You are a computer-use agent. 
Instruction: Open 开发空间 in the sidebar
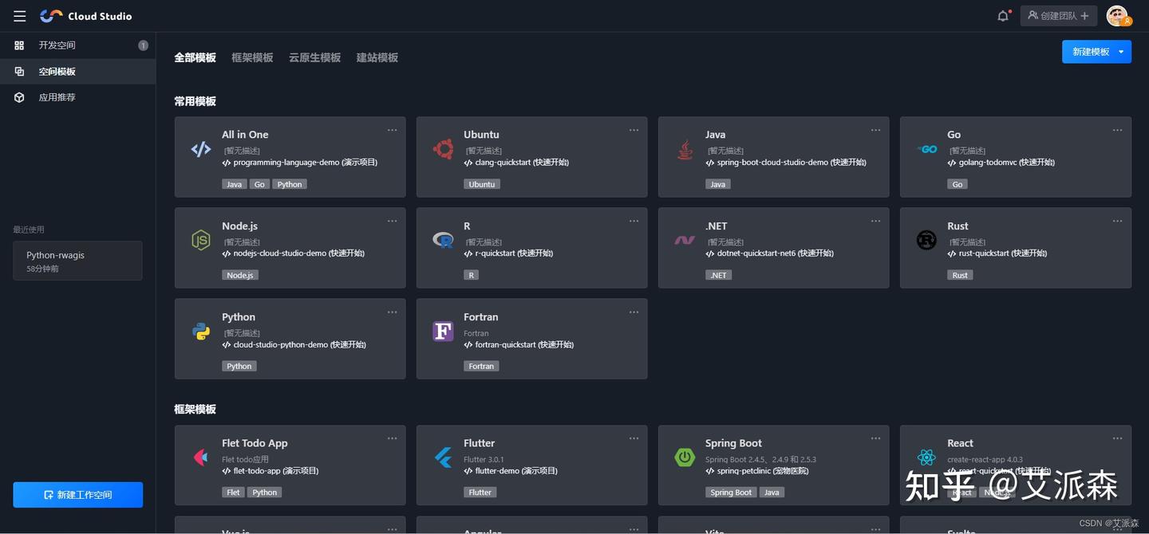point(77,45)
